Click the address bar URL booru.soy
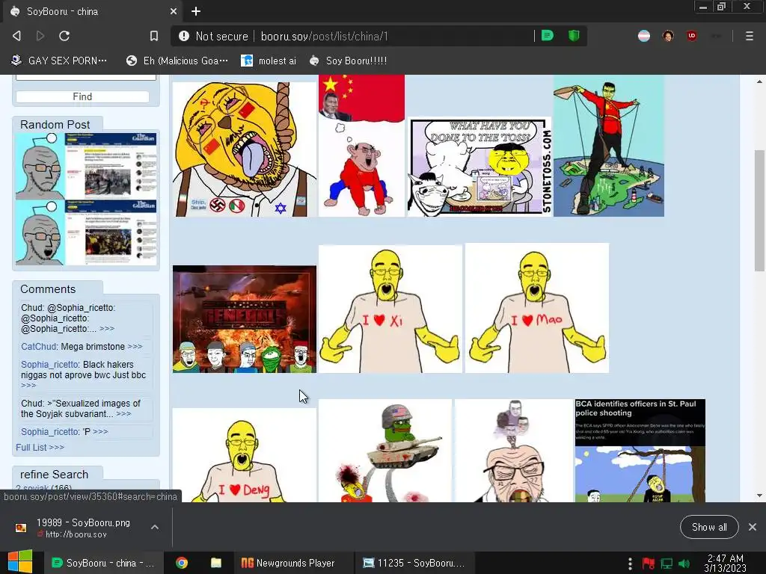Screen dimensions: 766x574 pos(324,36)
